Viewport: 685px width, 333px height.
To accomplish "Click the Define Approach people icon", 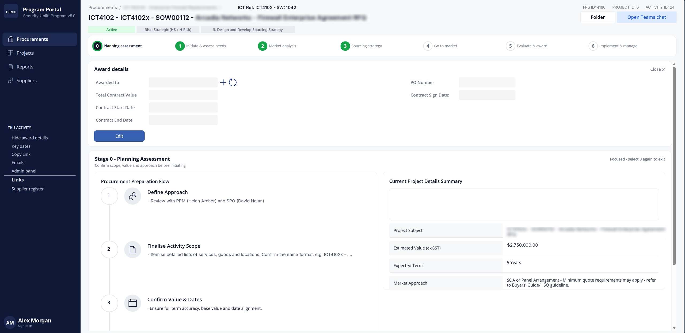I will tap(132, 196).
